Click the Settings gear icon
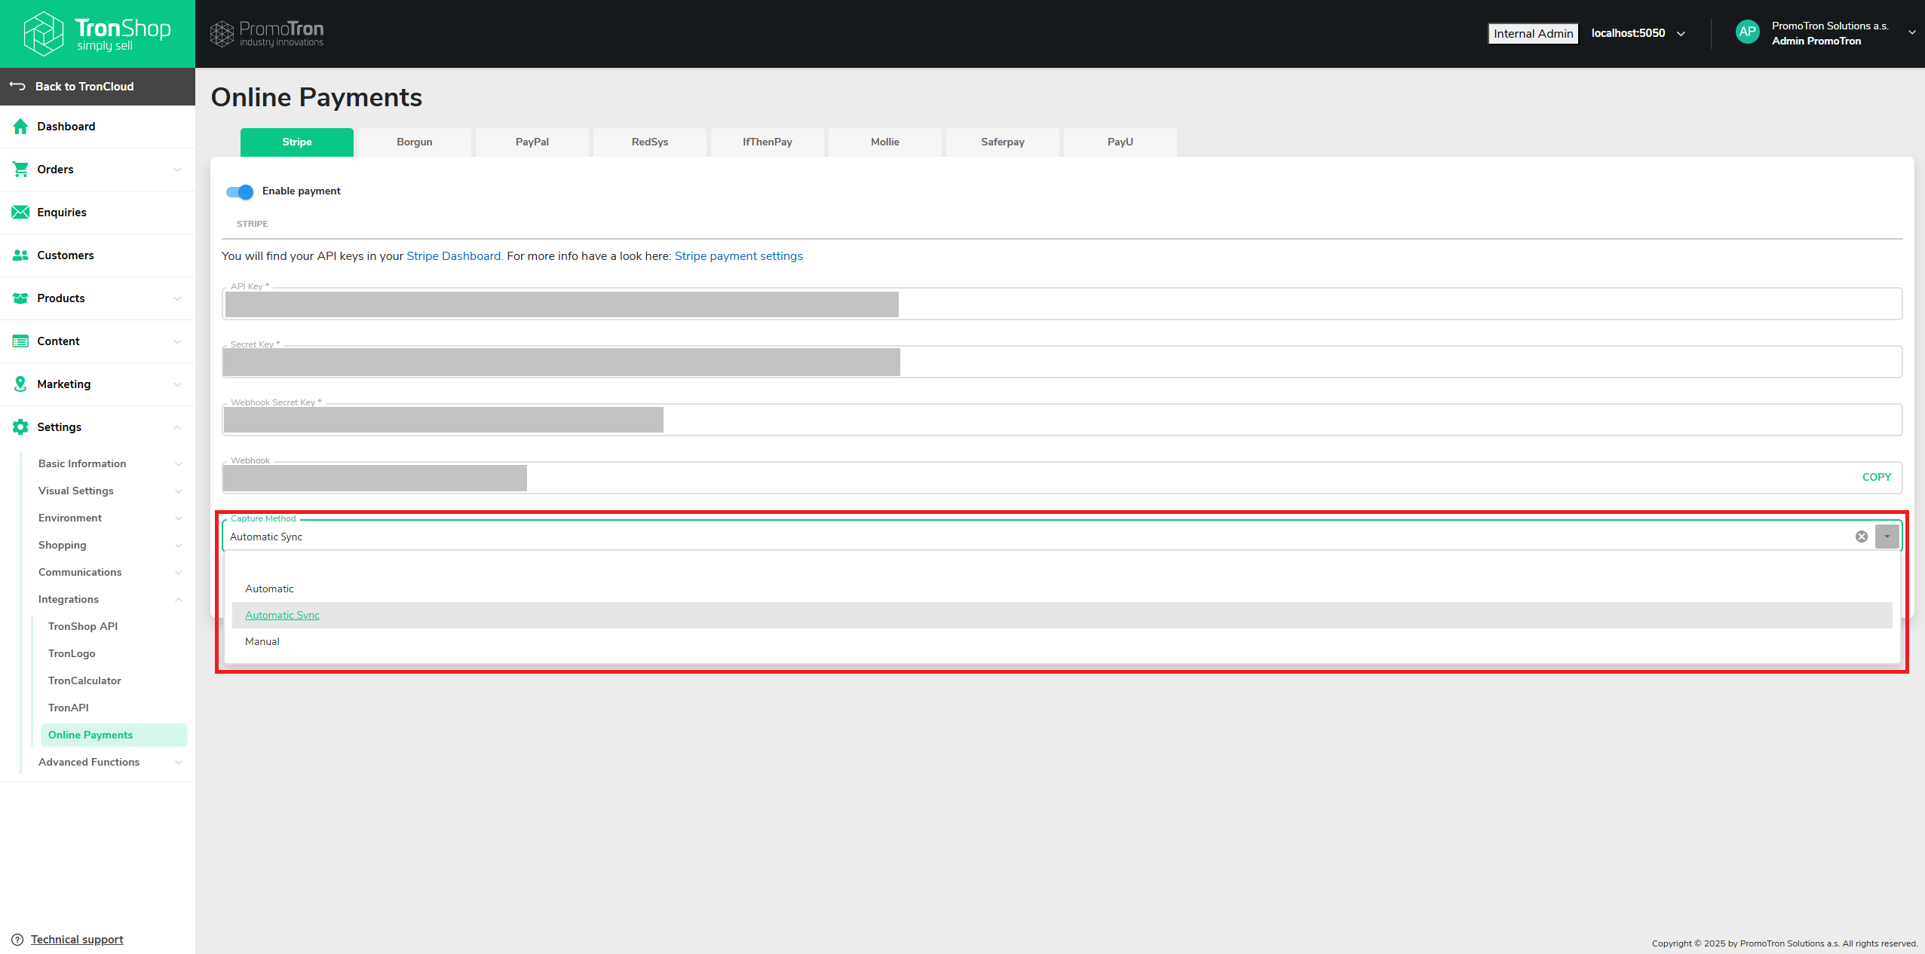Viewport: 1925px width, 954px height. point(20,427)
